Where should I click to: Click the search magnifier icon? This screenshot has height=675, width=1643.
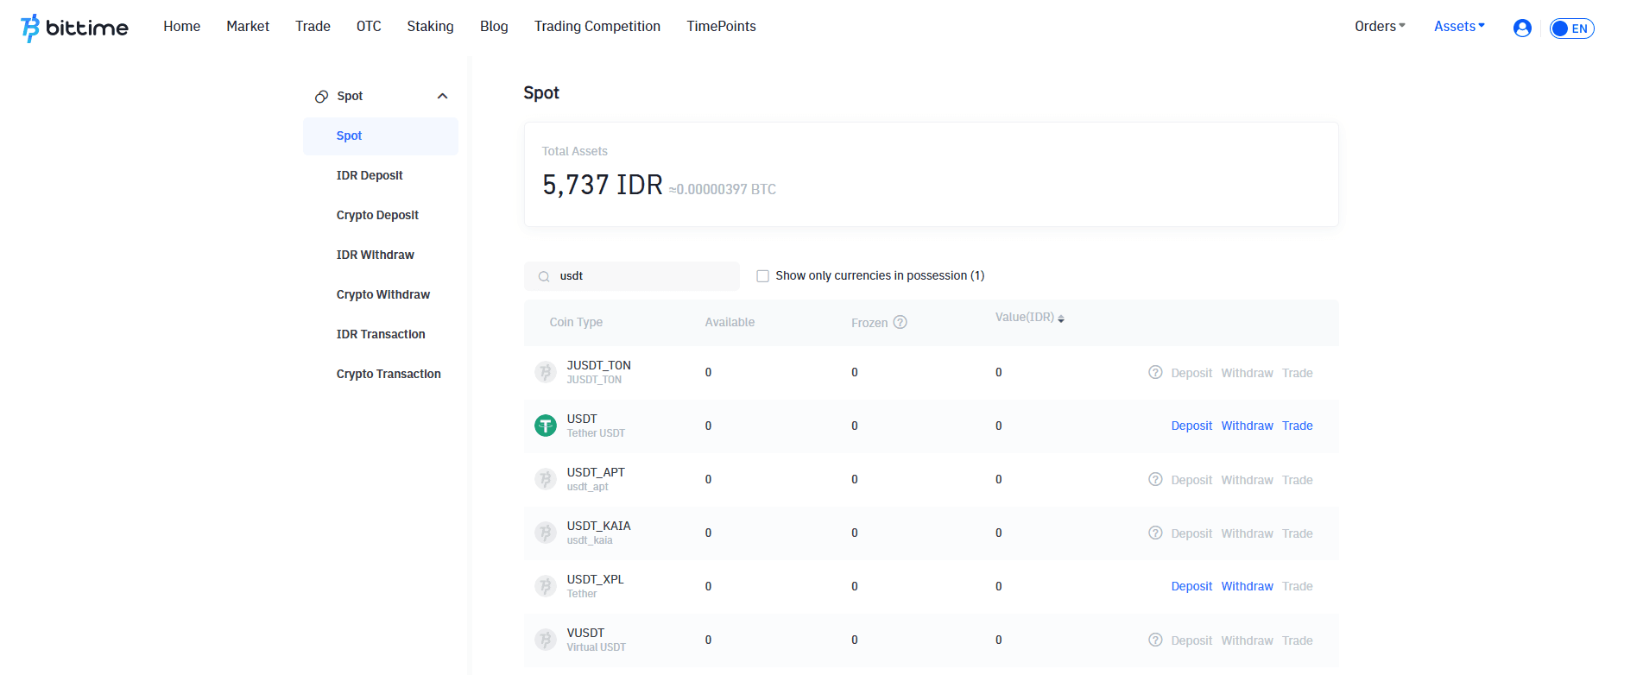544,277
